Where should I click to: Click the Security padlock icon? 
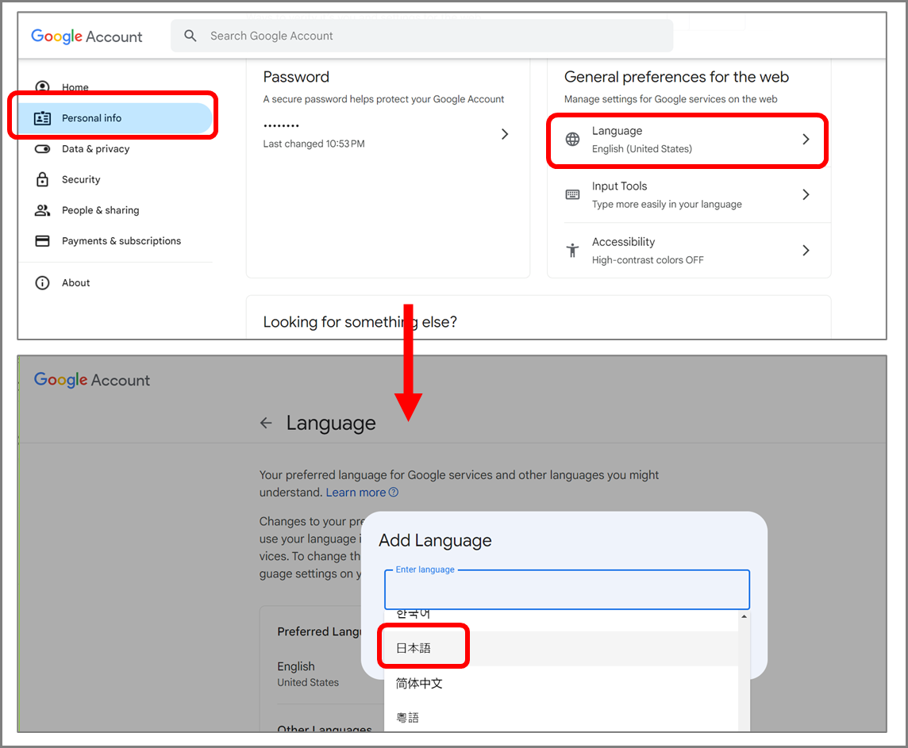(x=42, y=179)
